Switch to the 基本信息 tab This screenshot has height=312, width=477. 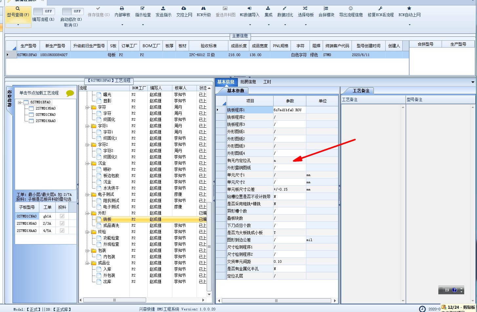(226, 82)
